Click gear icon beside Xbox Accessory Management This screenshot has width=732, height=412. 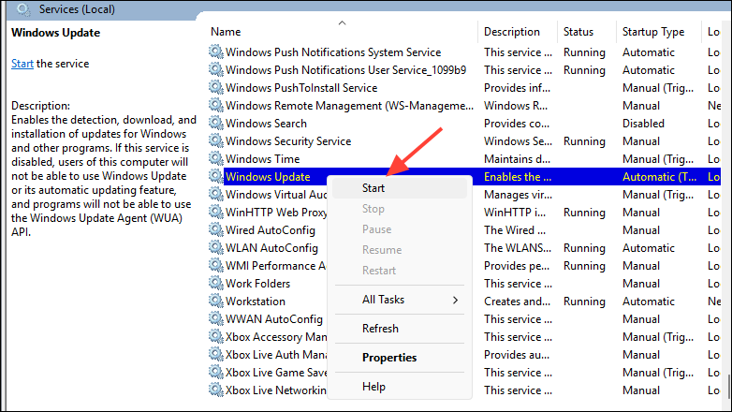click(x=215, y=336)
